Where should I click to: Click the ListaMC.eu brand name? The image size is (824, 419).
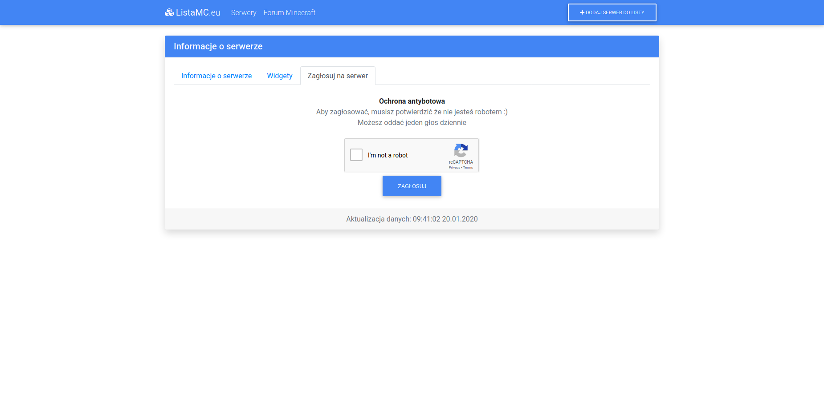tap(198, 13)
